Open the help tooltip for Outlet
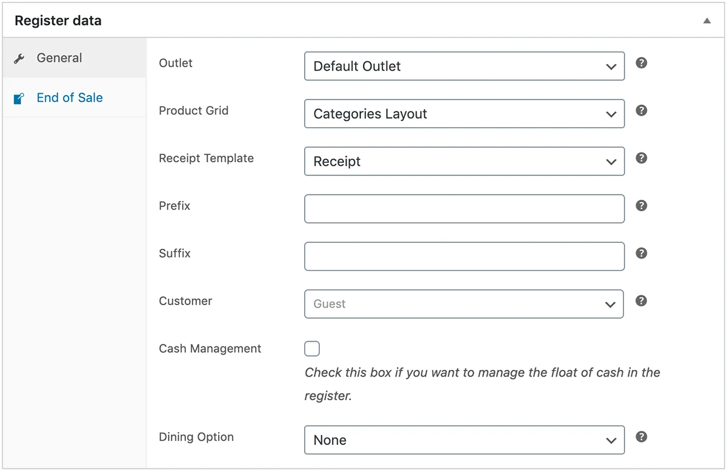Viewport: 727px width, 471px height. click(641, 62)
